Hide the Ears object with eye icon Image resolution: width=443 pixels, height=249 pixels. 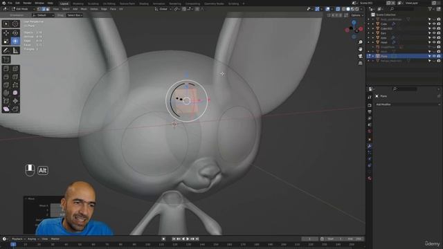click(434, 33)
